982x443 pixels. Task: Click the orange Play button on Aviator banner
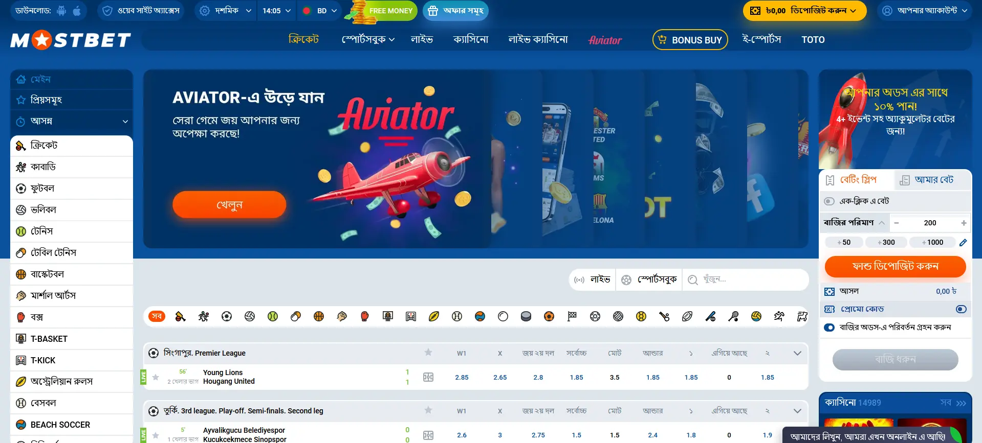[229, 205]
